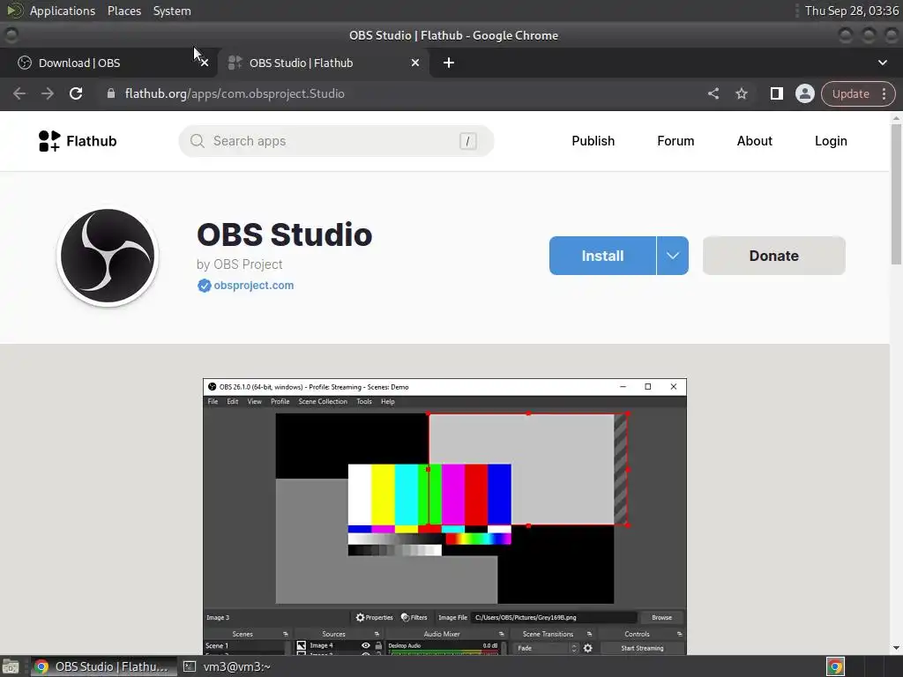The height and width of the screenshot is (677, 903).
Task: Switch to the vm3@vm3 terminal window
Action: pos(227,666)
